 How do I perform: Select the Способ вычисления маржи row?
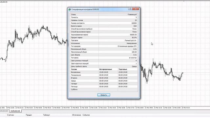point(104,32)
